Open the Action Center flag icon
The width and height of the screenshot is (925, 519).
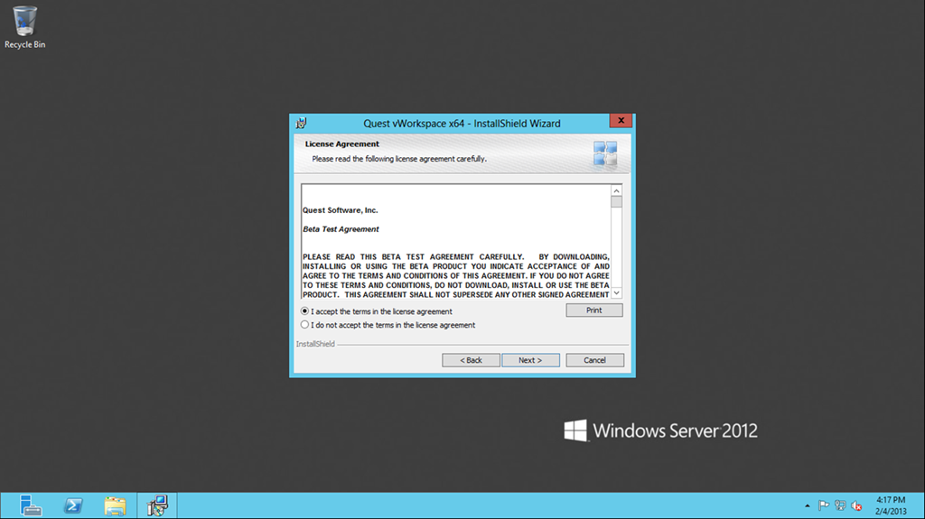(824, 505)
